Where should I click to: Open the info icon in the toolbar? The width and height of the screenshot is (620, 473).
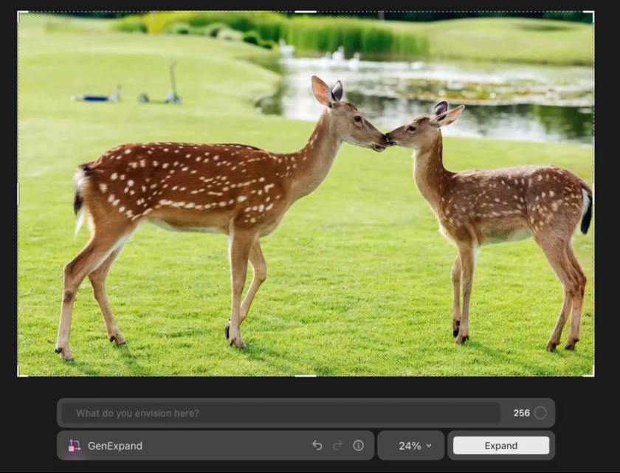tap(359, 445)
